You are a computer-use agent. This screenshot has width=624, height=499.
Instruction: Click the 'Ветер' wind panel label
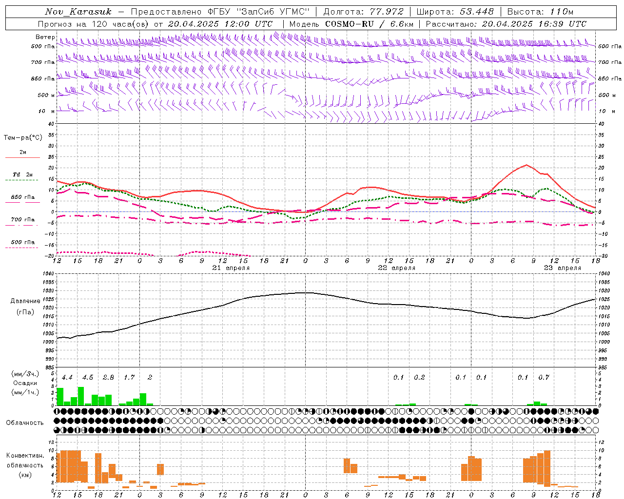(45, 37)
